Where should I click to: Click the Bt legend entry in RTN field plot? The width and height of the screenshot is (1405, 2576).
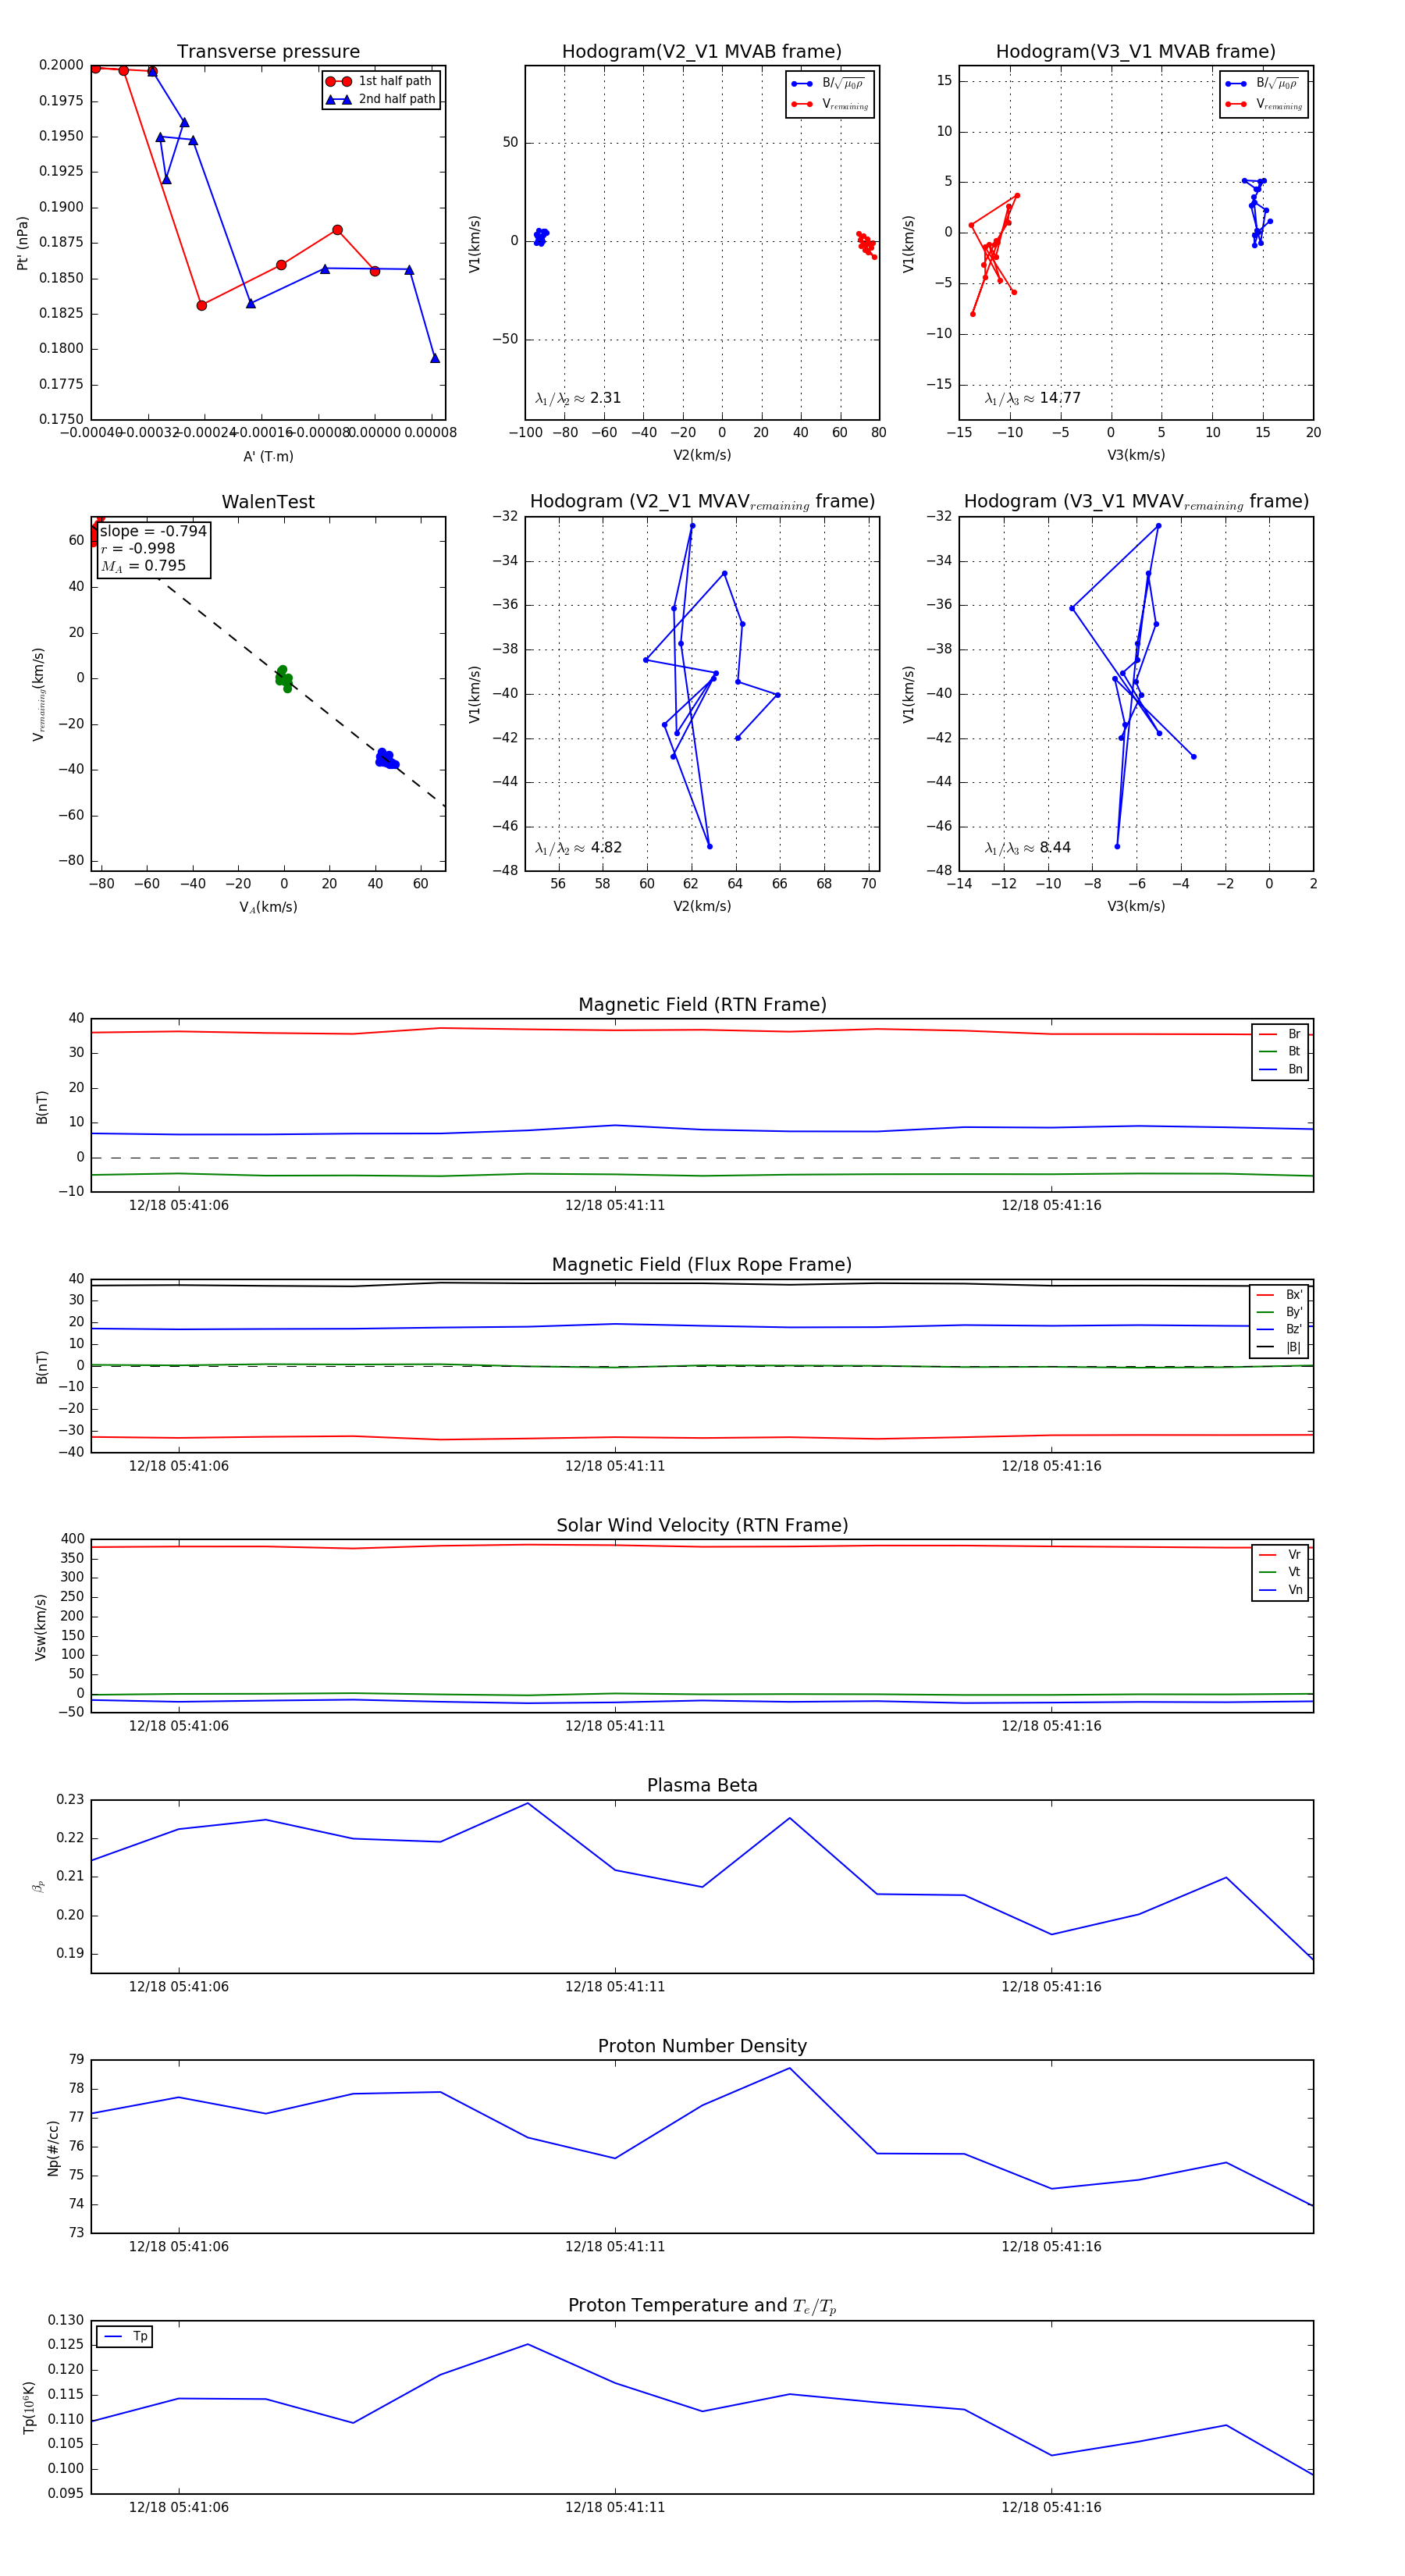[1280, 1051]
